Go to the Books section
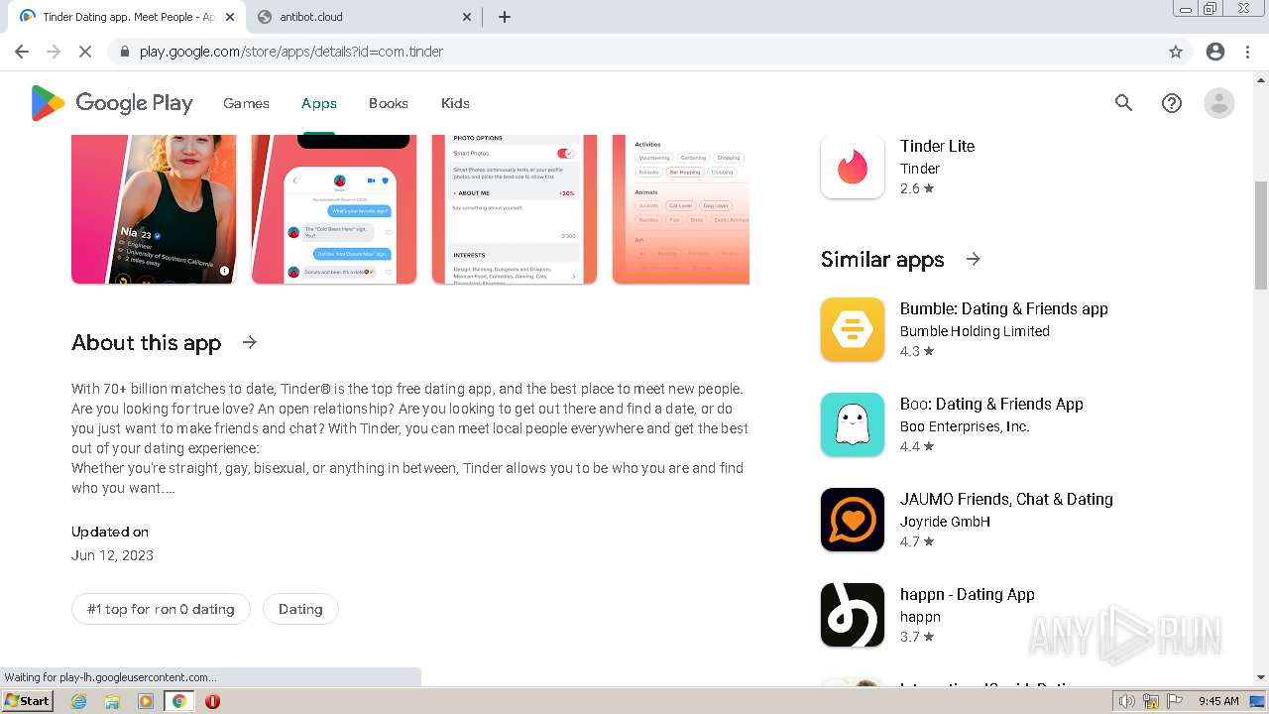The width and height of the screenshot is (1269, 714). click(x=389, y=103)
